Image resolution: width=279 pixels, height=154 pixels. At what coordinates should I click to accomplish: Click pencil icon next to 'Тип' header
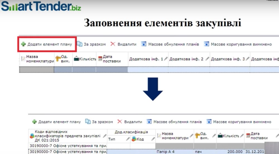coord(128,139)
